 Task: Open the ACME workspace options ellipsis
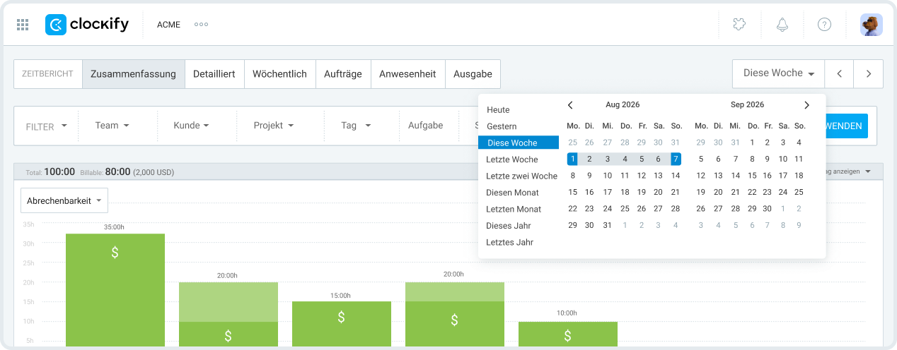(x=201, y=25)
